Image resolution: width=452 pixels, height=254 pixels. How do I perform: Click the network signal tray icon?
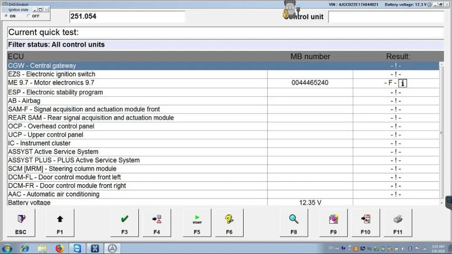pos(424,249)
